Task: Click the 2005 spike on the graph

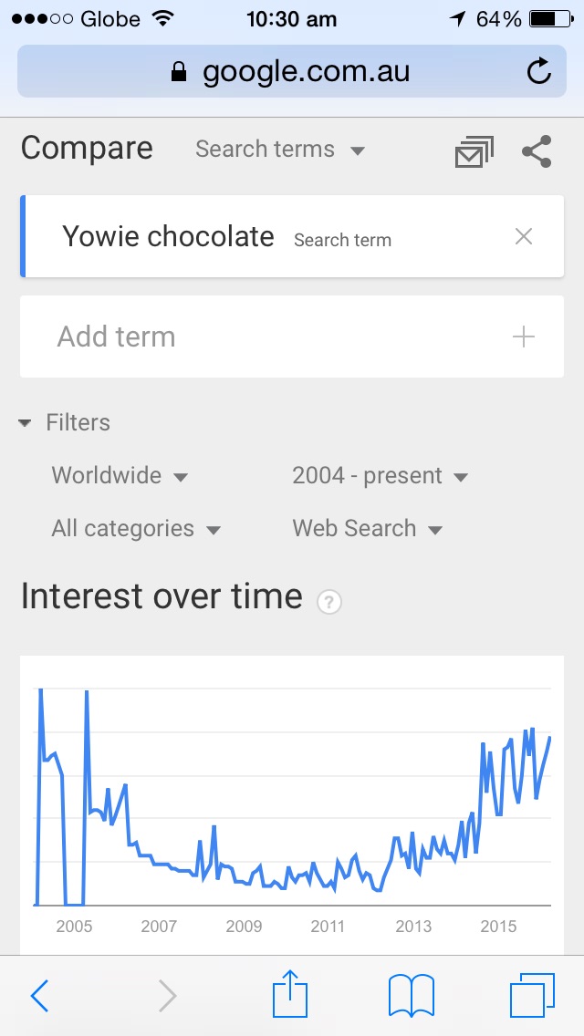Action: coord(87,691)
